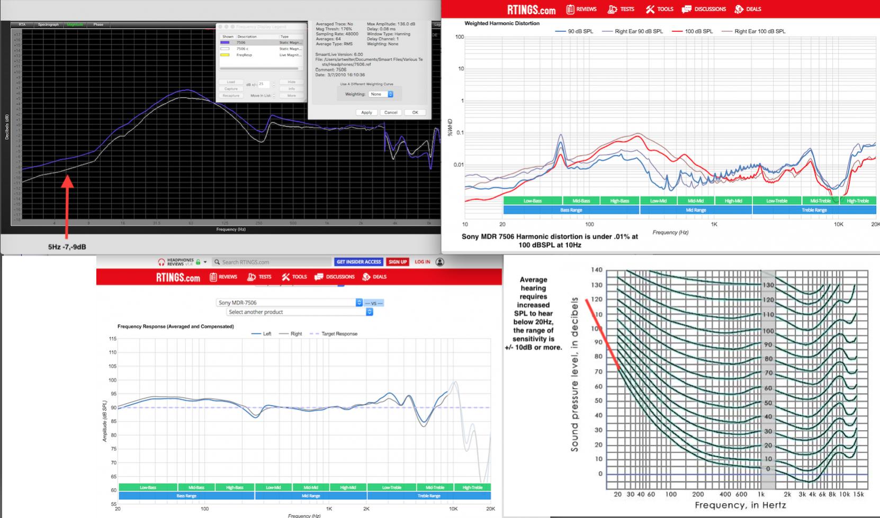Open the Weighting None dropdown
This screenshot has height=518, width=880.
click(x=381, y=94)
